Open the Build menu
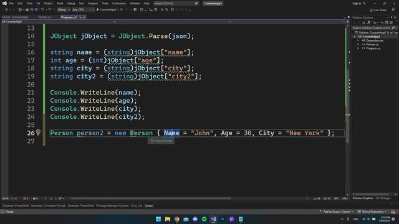 click(60, 4)
